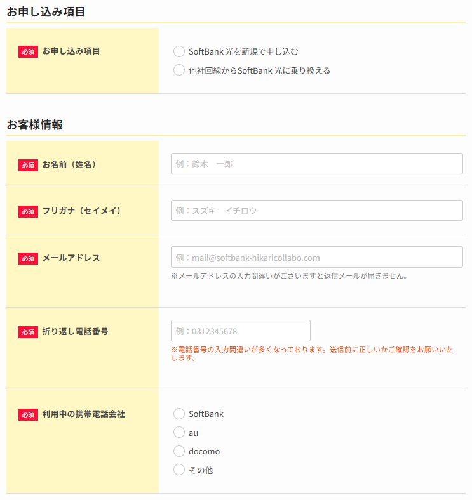This screenshot has height=500, width=472.
Task: Click the 必須 badge next to お名前
Action: [28, 165]
